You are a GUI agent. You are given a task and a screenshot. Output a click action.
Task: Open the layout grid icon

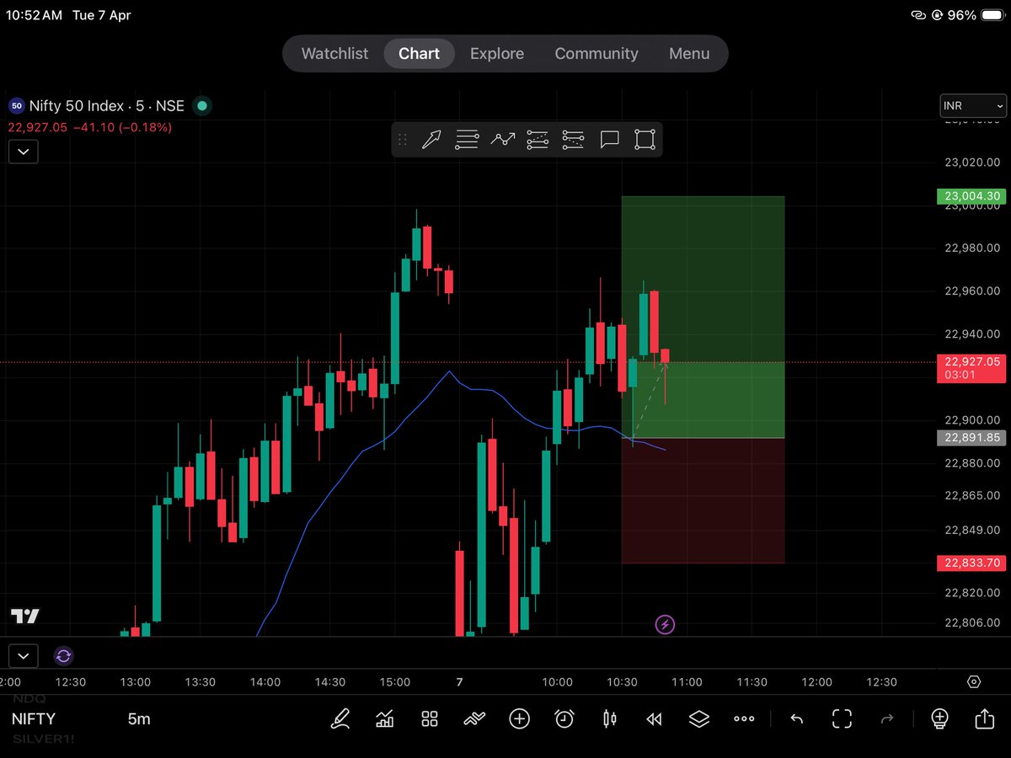click(x=430, y=718)
